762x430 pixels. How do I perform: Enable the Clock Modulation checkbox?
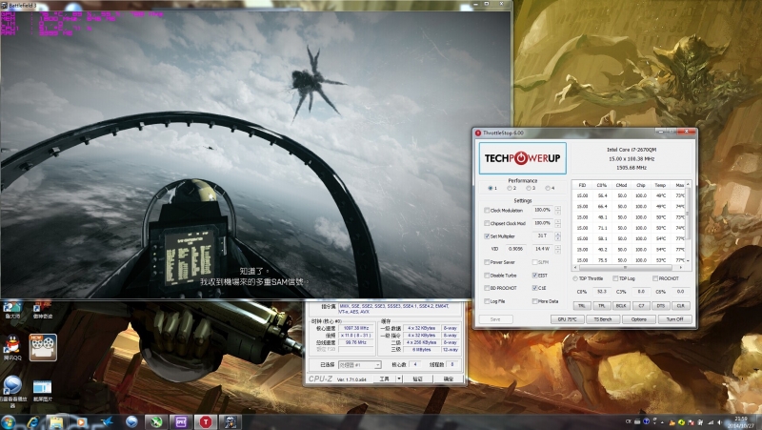coord(487,211)
